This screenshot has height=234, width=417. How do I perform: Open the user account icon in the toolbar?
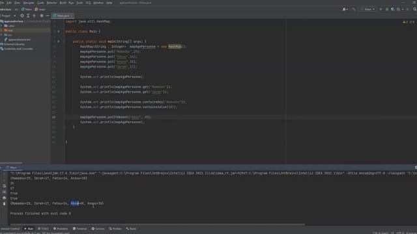pos(345,9)
